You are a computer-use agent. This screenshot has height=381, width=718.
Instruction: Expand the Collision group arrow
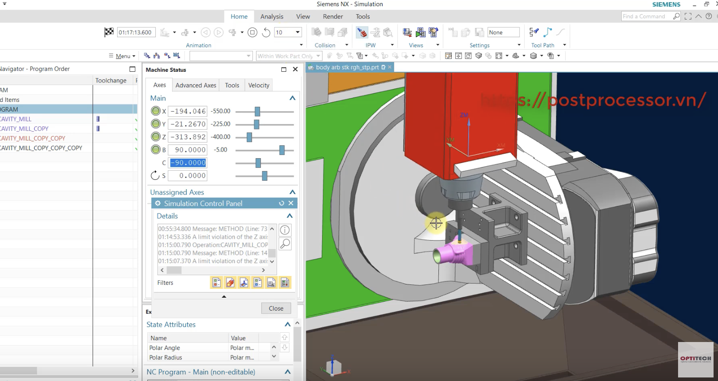pos(347,45)
